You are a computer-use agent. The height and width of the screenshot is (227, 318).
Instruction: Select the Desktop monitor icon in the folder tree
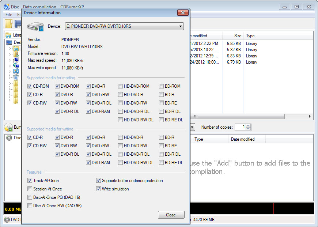tap(9, 42)
